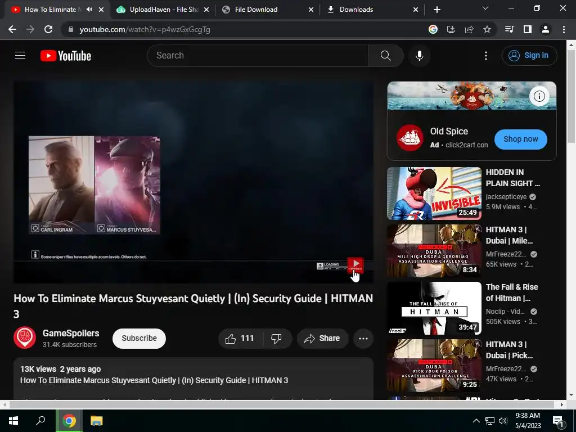
Task: Open The Fall & Rise of Hitman thumbnail
Action: (434, 308)
